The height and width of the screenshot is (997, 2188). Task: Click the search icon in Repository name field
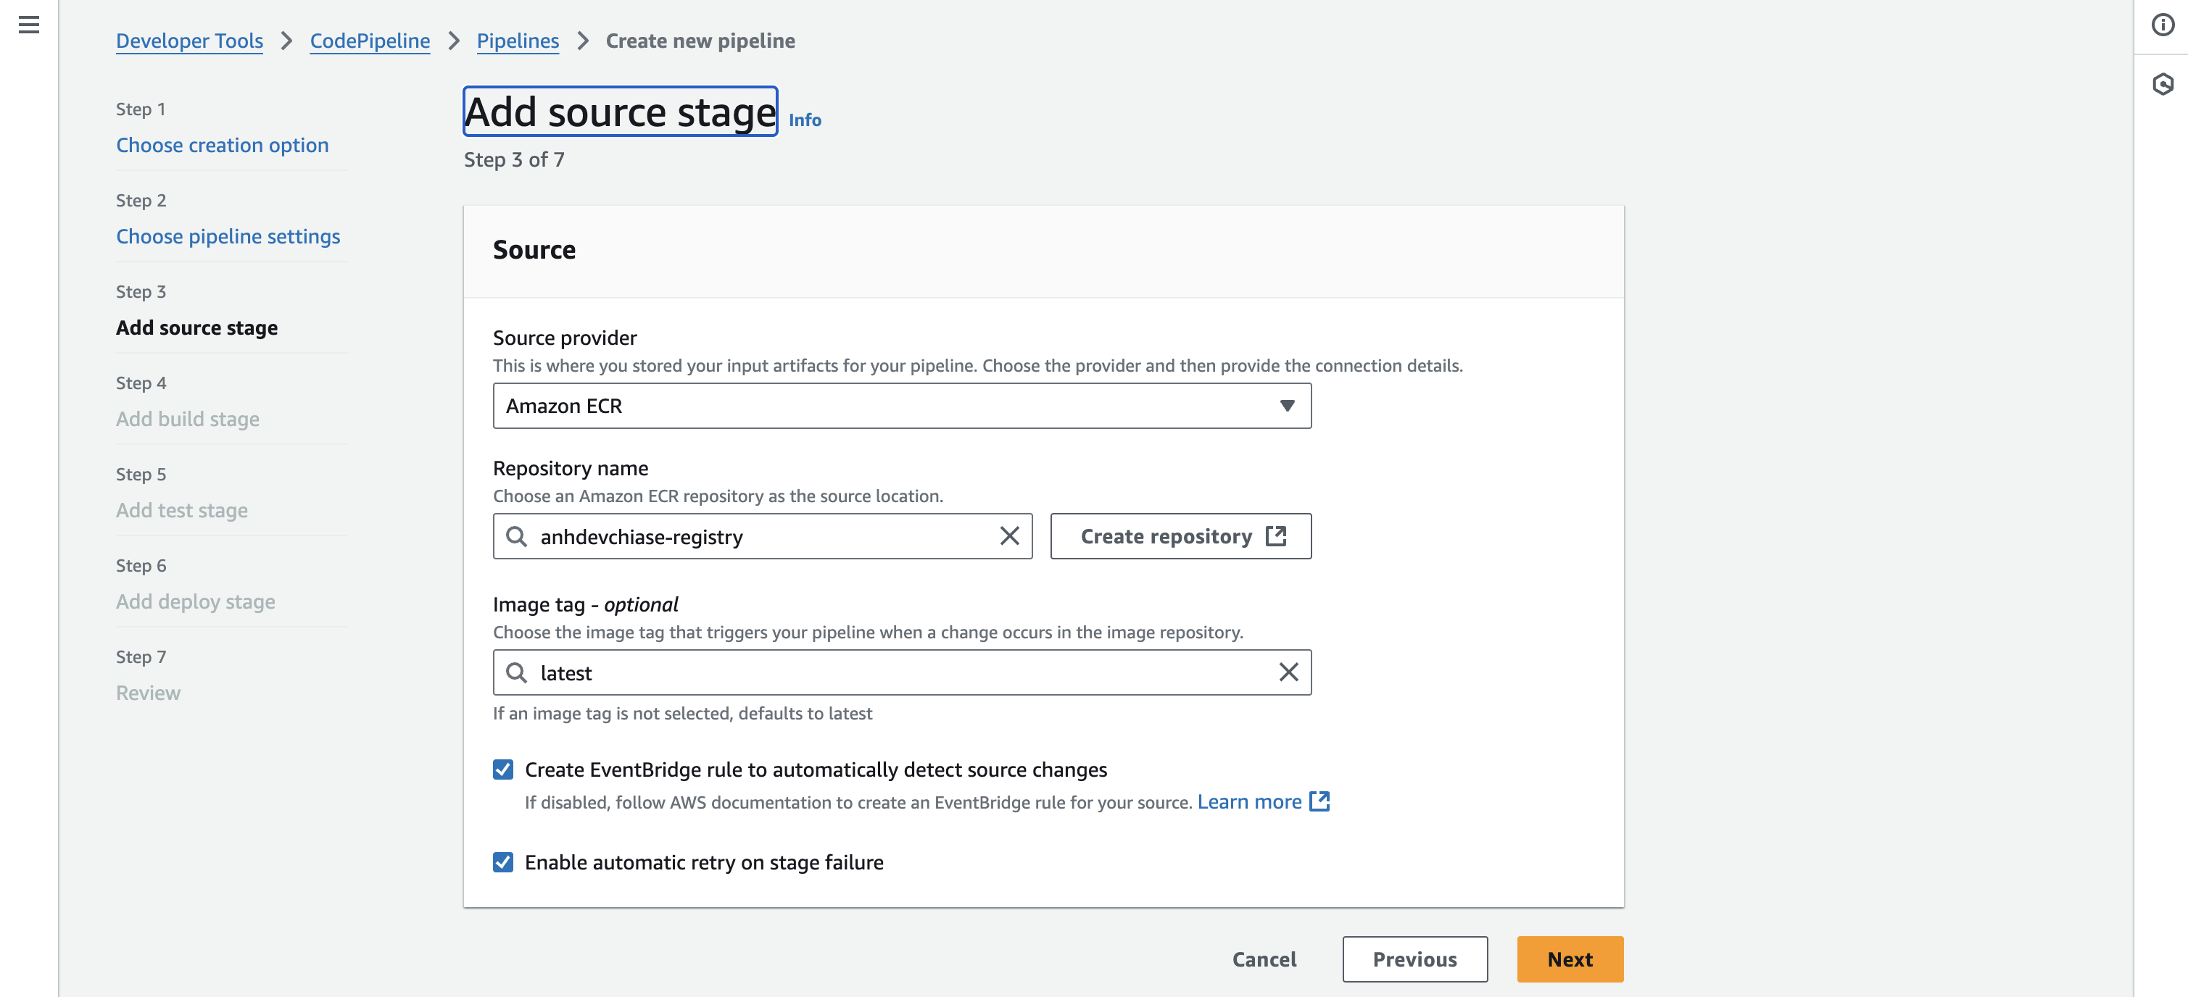(x=516, y=536)
